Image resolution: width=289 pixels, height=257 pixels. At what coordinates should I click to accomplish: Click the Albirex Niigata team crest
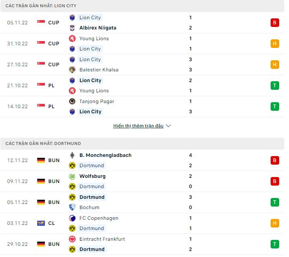(72, 28)
